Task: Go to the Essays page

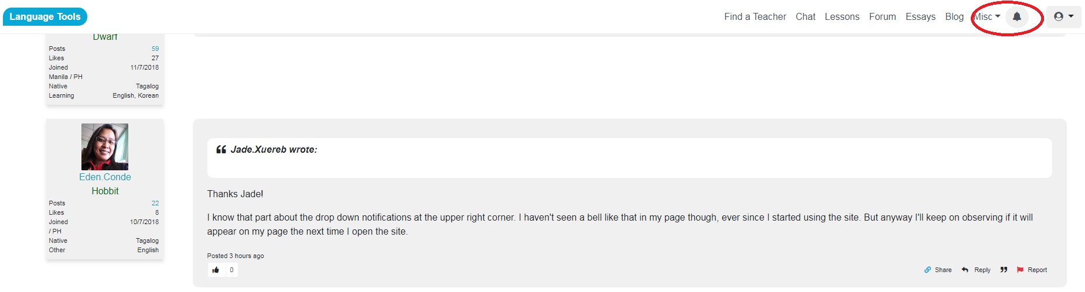Action: coord(920,17)
